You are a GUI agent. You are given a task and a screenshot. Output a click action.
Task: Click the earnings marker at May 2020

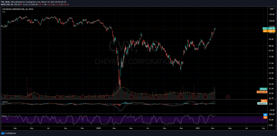pyautogui.click(x=131, y=97)
